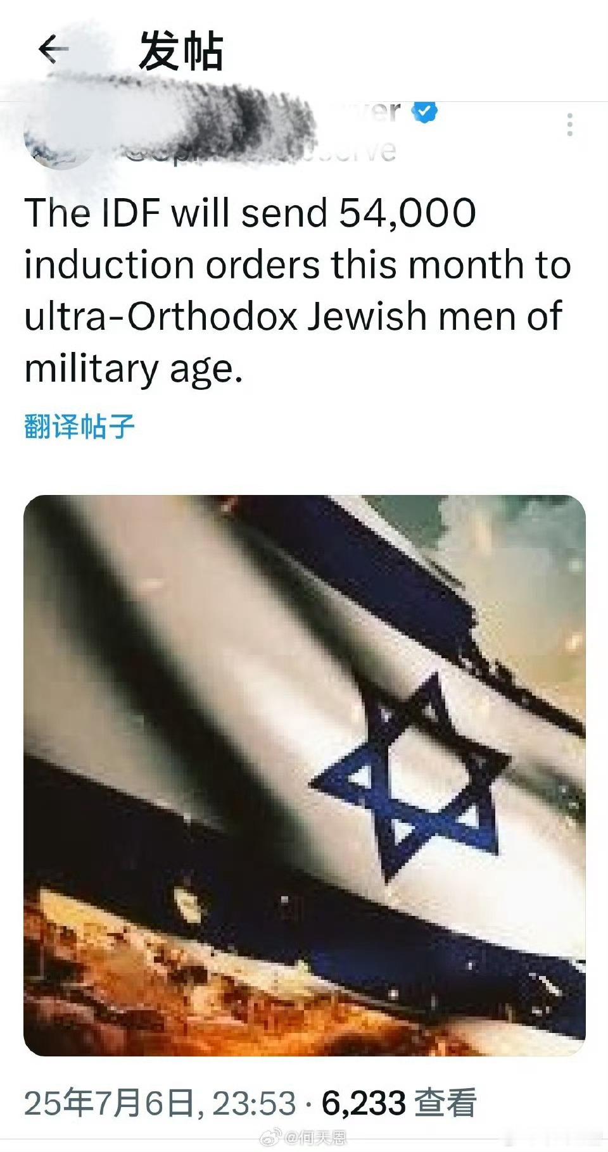Tap the 发帖 page title
The width and height of the screenshot is (608, 1152).
click(180, 51)
